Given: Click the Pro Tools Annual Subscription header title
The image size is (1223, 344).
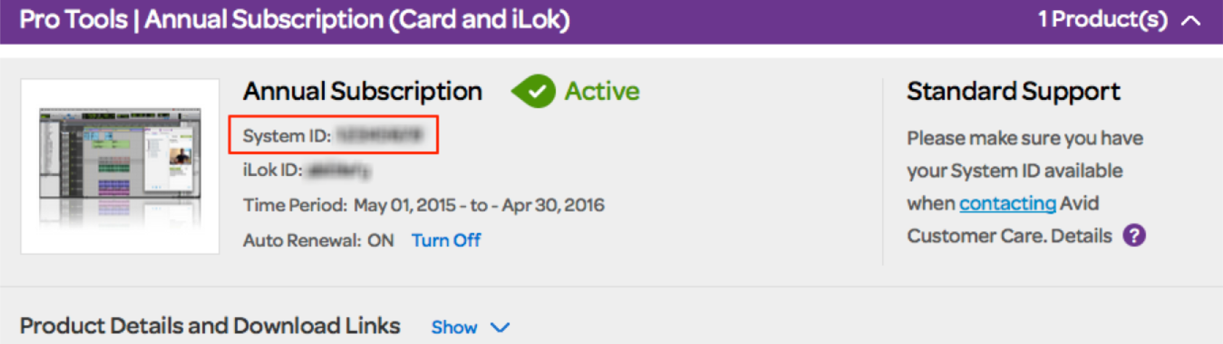Looking at the screenshot, I should [294, 20].
